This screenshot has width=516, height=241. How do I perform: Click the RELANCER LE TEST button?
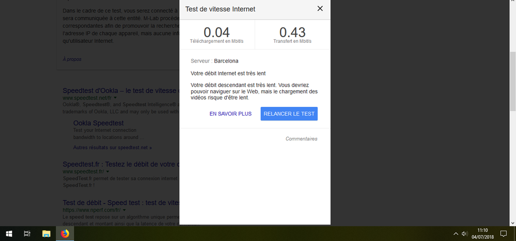pos(289,114)
